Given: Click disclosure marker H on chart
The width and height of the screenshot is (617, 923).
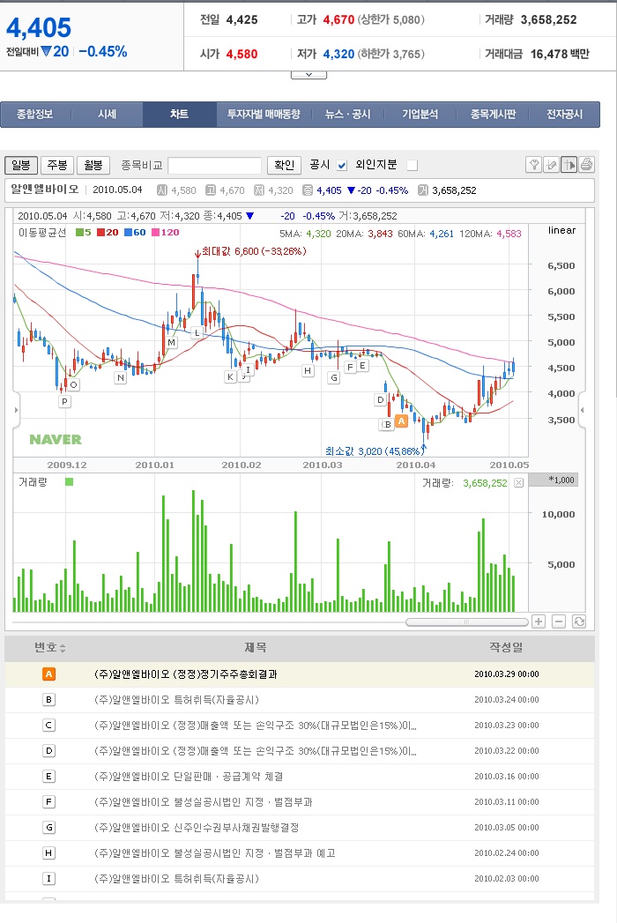Looking at the screenshot, I should pos(308,371).
